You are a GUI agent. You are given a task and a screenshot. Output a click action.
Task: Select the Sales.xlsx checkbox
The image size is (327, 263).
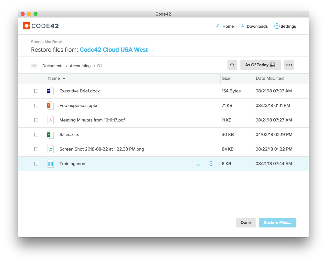[36, 135]
